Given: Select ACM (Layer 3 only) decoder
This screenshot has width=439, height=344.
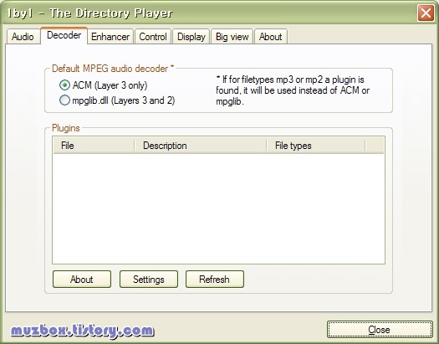Looking at the screenshot, I should [104, 85].
